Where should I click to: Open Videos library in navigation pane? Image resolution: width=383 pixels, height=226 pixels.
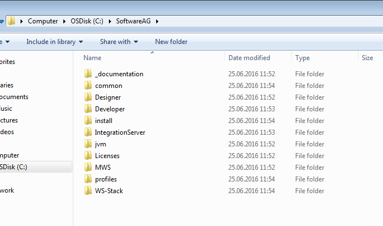click(7, 132)
